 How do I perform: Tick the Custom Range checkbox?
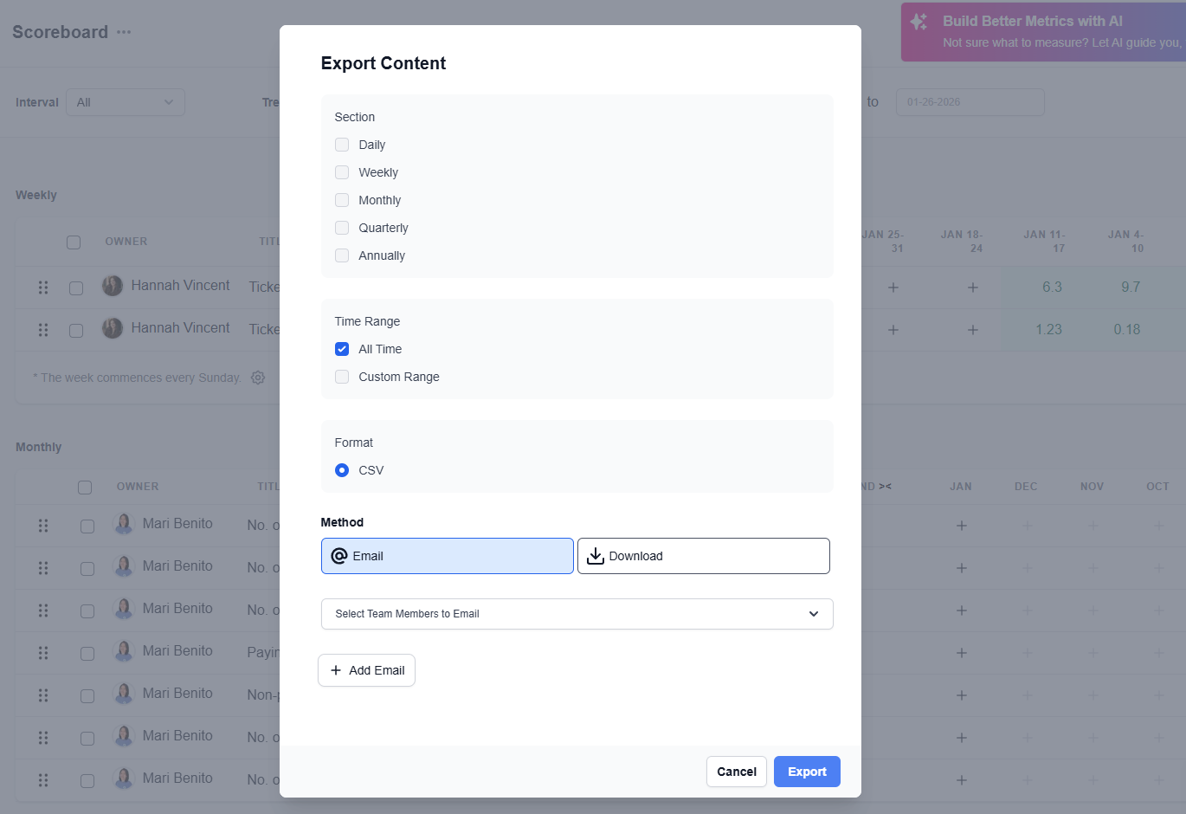point(342,377)
